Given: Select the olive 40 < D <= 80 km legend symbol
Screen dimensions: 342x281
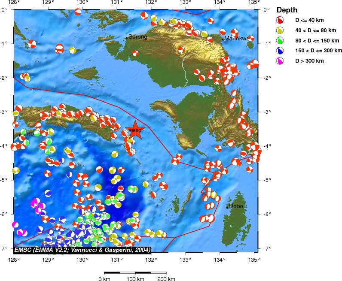Looking at the screenshot, I should pyautogui.click(x=280, y=30).
